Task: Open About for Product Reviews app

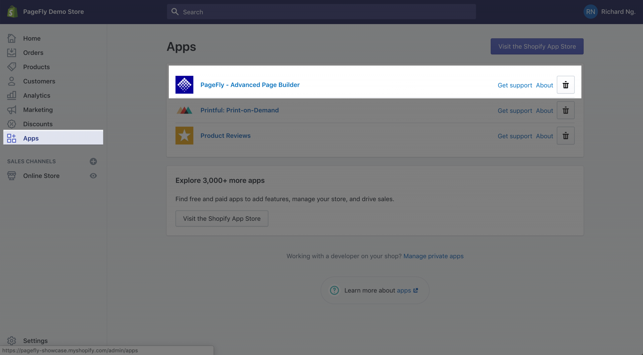Action: [545, 136]
